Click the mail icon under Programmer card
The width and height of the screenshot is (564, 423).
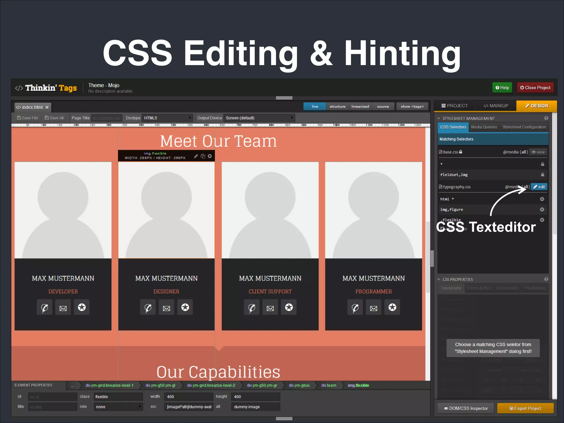[374, 307]
